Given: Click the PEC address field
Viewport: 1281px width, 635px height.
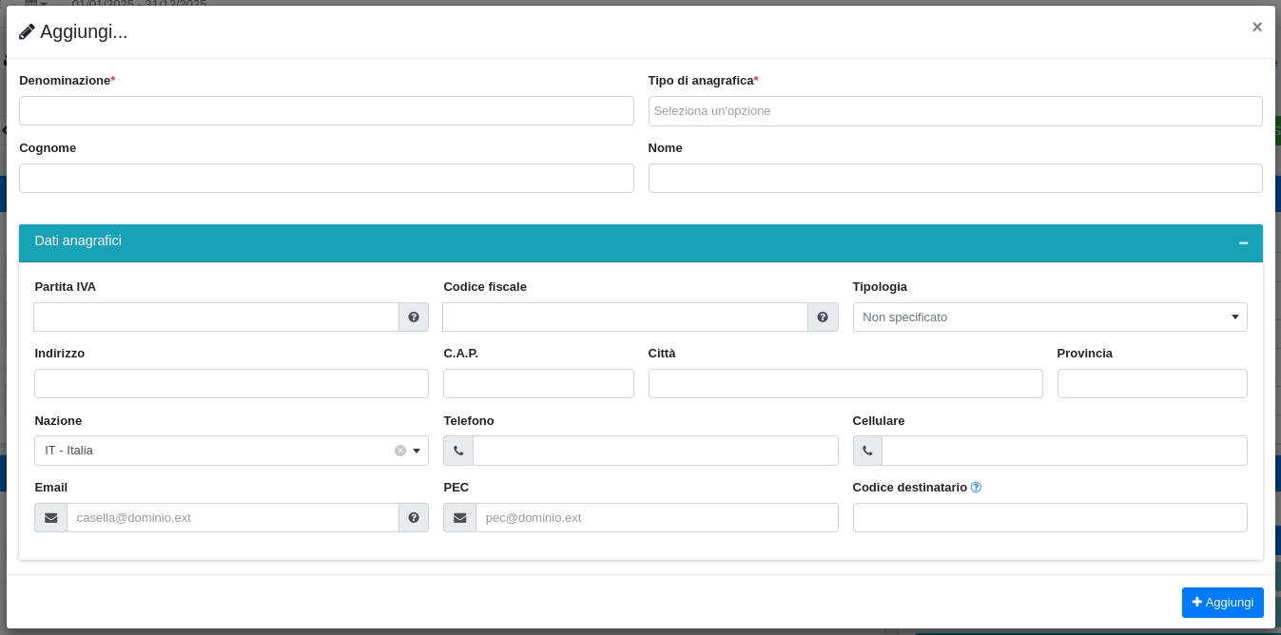Looking at the screenshot, I should click(x=656, y=518).
